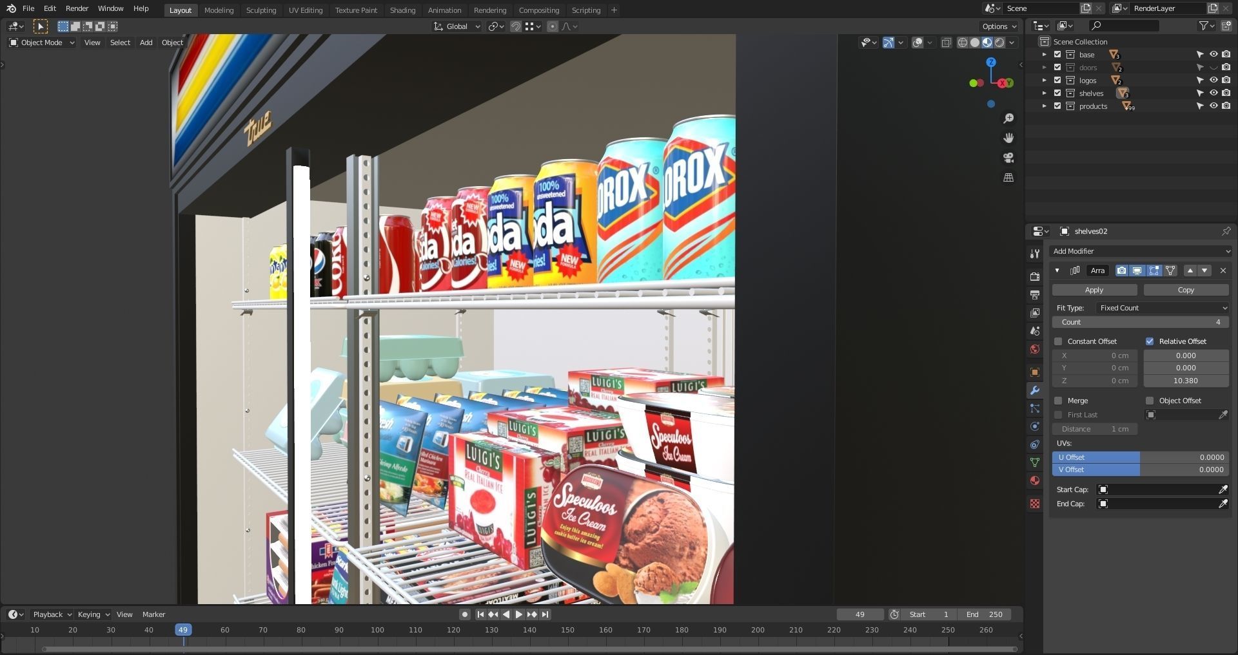
Task: Open the Tool properties tab
Action: point(1035,254)
